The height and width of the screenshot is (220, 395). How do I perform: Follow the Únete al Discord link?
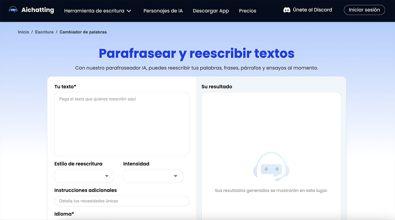coord(312,10)
